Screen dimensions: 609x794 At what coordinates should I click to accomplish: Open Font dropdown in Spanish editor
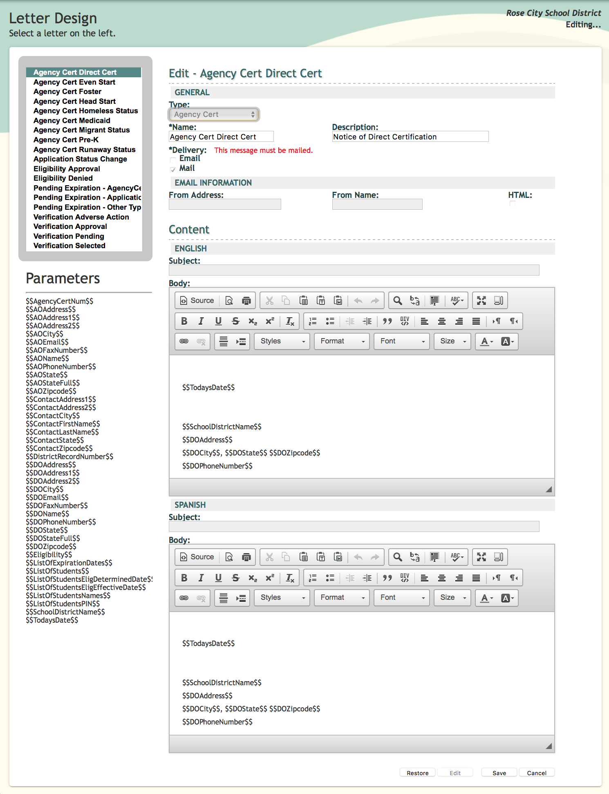coord(401,598)
